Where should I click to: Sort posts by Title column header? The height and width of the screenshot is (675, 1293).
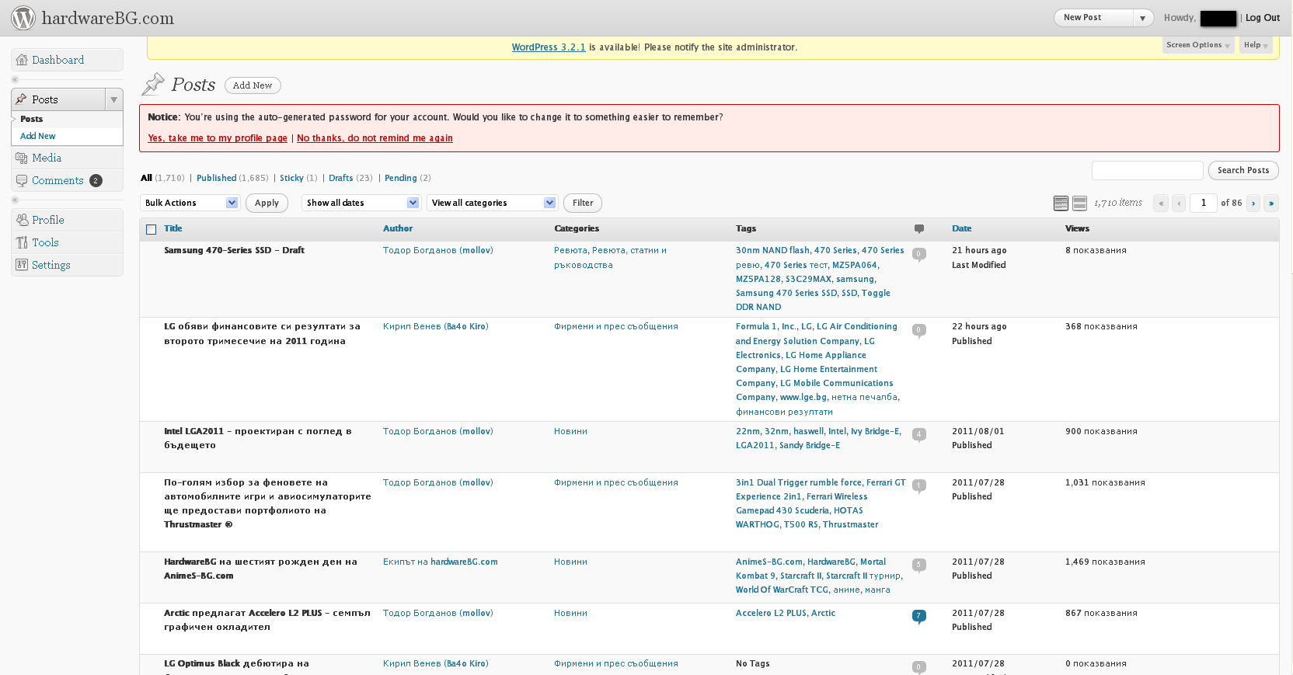pos(173,228)
